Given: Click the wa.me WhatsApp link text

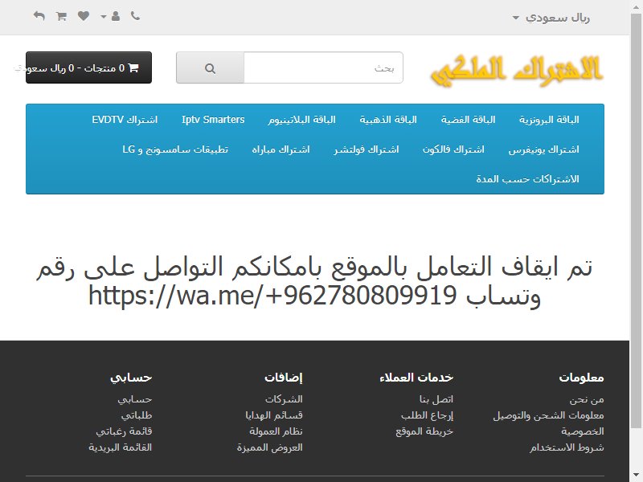Looking at the screenshot, I should [272, 296].
